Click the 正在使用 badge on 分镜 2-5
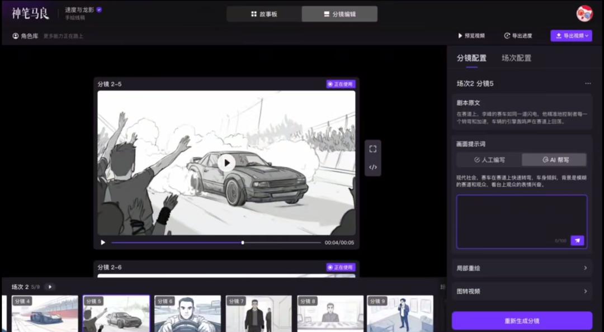Screen dimensions: 604x332 [341, 84]
